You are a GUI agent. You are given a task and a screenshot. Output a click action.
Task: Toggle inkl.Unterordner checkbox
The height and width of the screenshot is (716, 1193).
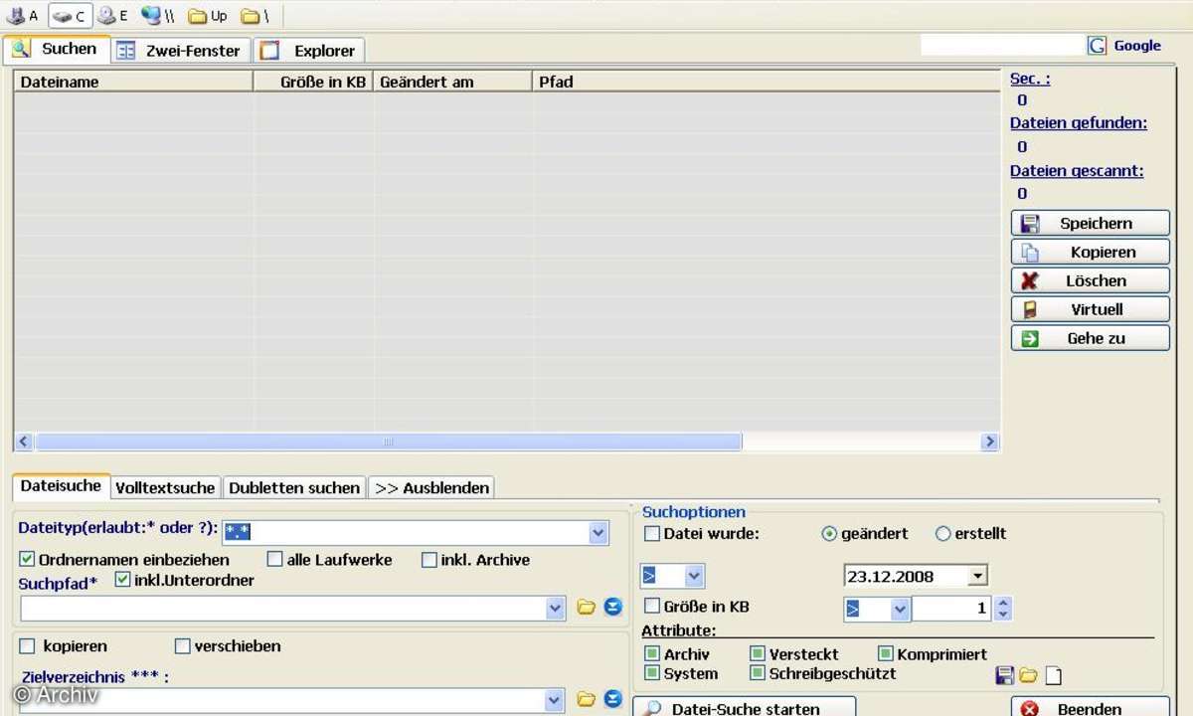122,580
